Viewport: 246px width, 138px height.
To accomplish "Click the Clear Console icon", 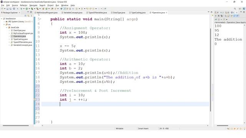I will pyautogui.click(x=226, y=16).
